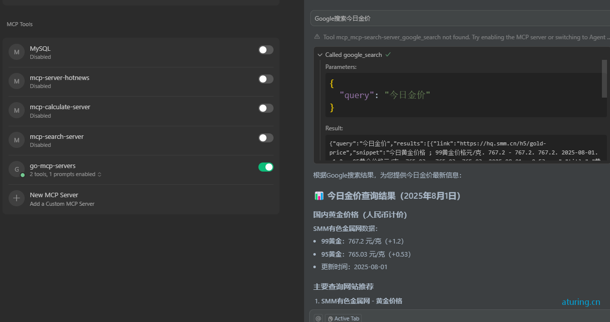The height and width of the screenshot is (322, 610).
Task: Click the 更新时间 2025-08-01 line
Action: (355, 267)
